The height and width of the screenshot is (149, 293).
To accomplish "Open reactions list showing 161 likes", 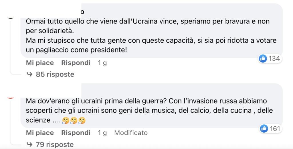I will pyautogui.click(x=271, y=129).
